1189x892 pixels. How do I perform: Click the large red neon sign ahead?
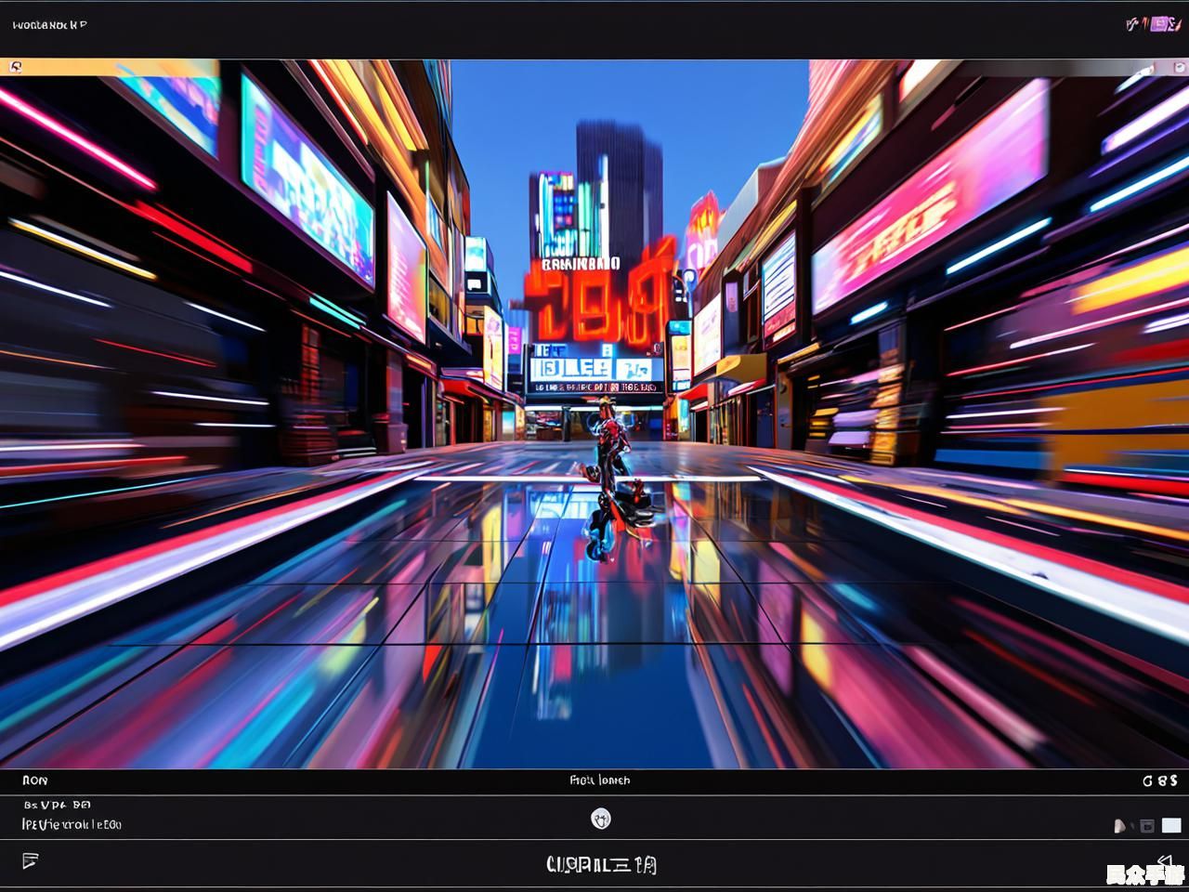coord(594,302)
